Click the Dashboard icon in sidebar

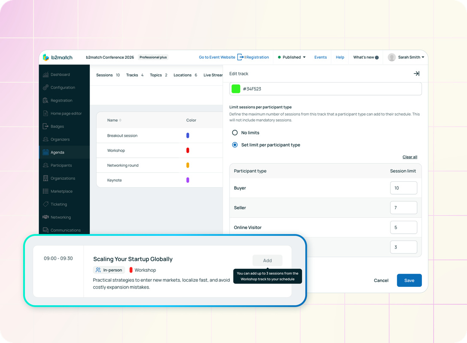point(46,75)
